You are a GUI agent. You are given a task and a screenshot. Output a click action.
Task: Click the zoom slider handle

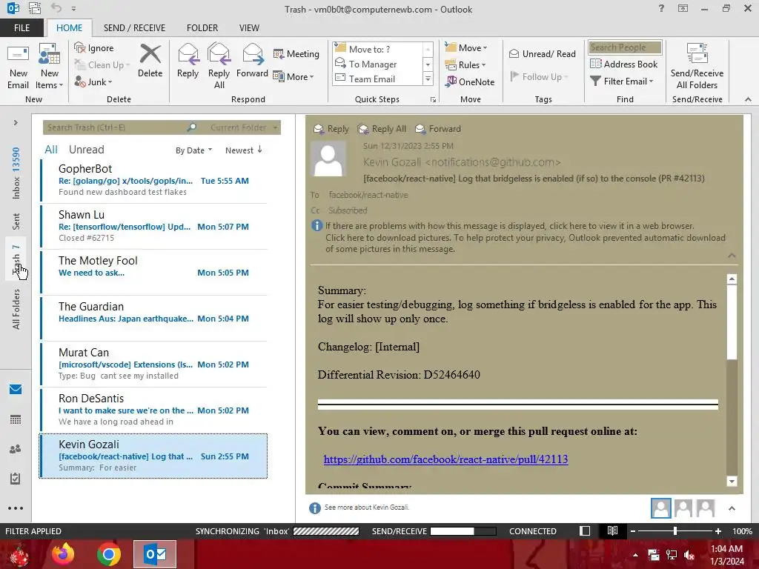(x=675, y=530)
